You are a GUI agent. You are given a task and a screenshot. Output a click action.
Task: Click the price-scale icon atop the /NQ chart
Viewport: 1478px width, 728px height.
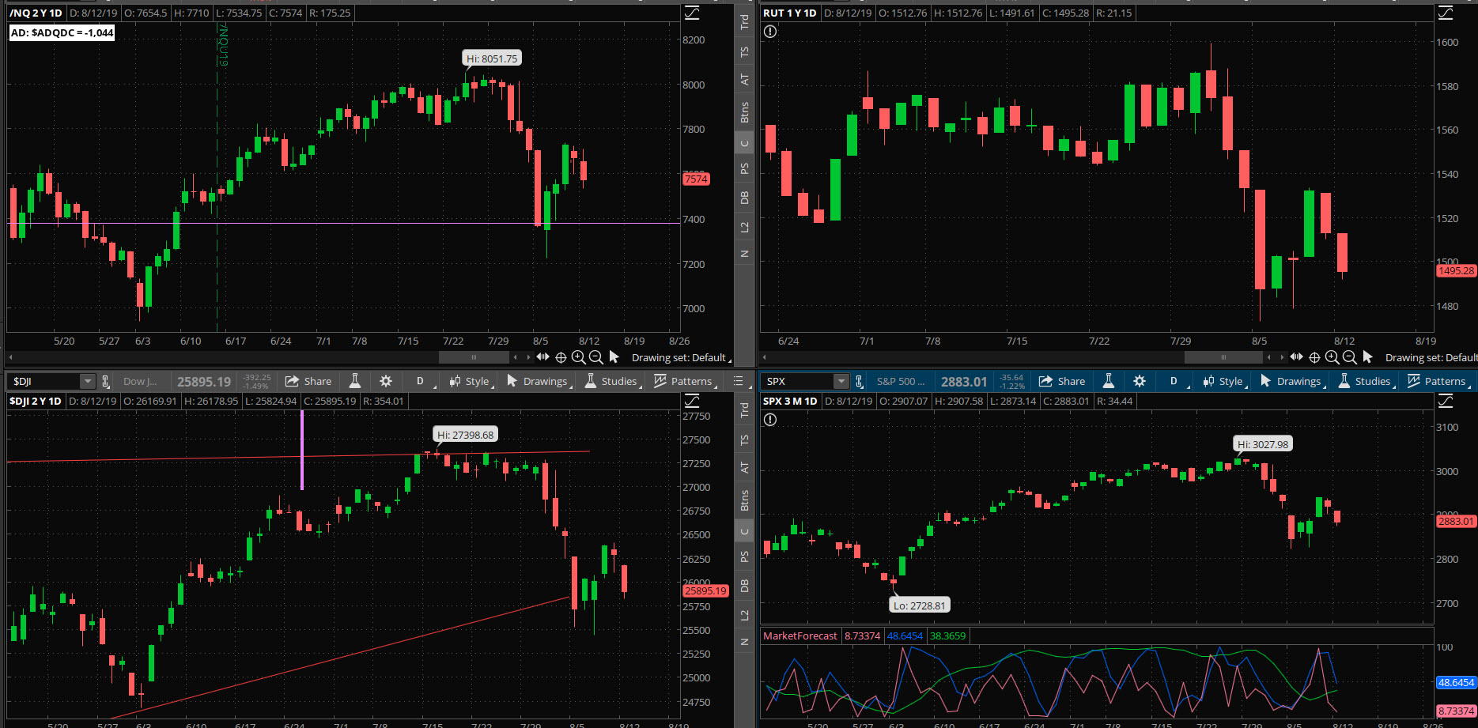click(x=692, y=13)
